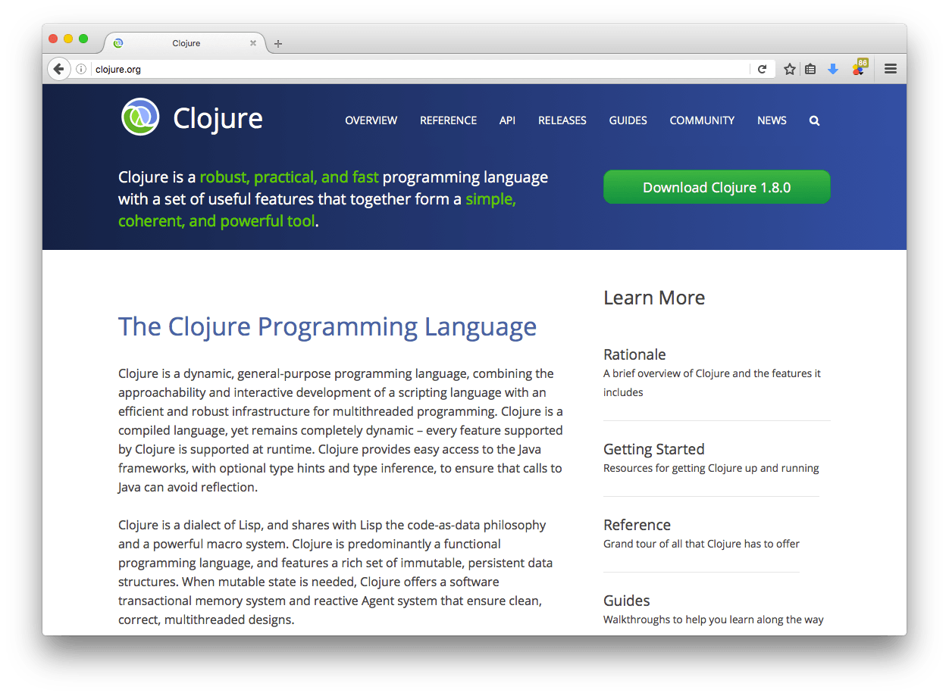Click the browser back arrow button

58,69
